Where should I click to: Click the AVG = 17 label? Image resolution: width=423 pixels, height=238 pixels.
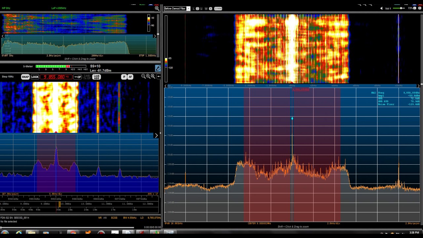coord(152,194)
